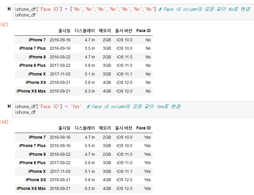Select iPhone 8 row label in the No table
The width and height of the screenshot is (254, 195).
point(37,57)
